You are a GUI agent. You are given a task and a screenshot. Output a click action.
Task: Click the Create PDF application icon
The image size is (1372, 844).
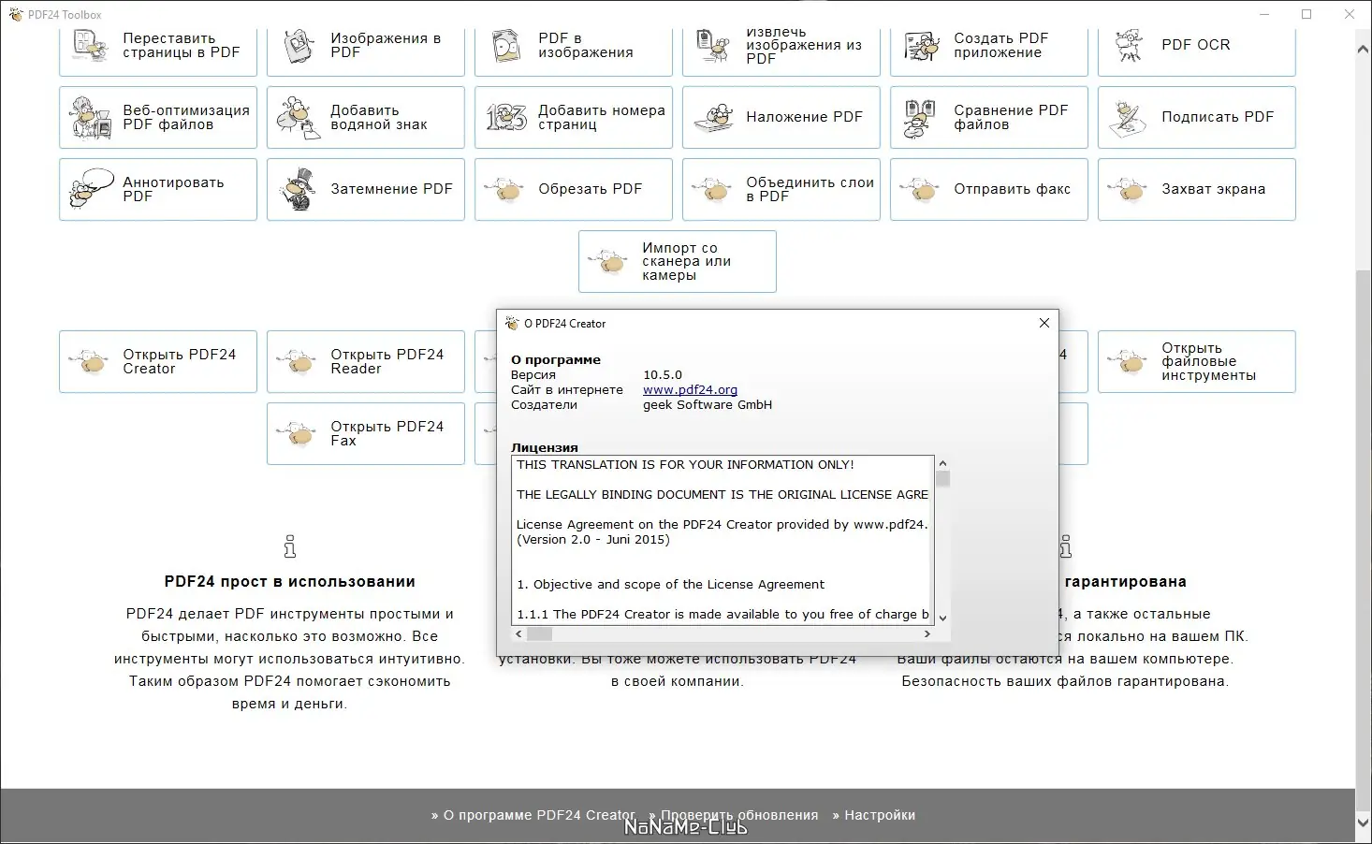coord(922,45)
